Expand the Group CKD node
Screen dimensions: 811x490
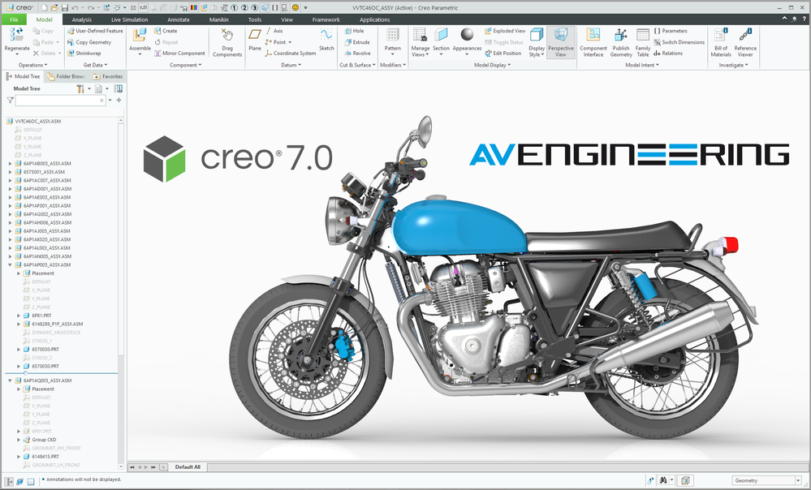pos(19,440)
